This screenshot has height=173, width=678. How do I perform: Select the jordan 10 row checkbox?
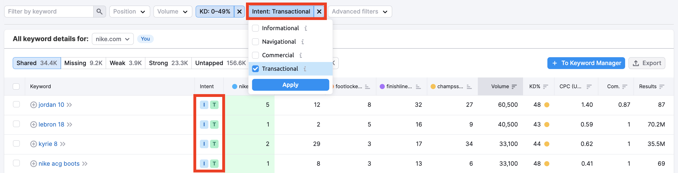(x=16, y=104)
